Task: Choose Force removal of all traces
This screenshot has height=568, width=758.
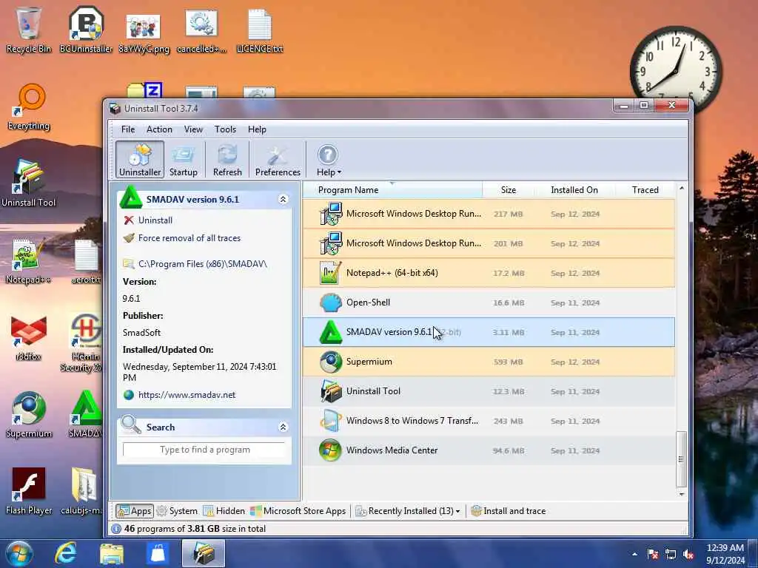Action: tap(189, 238)
